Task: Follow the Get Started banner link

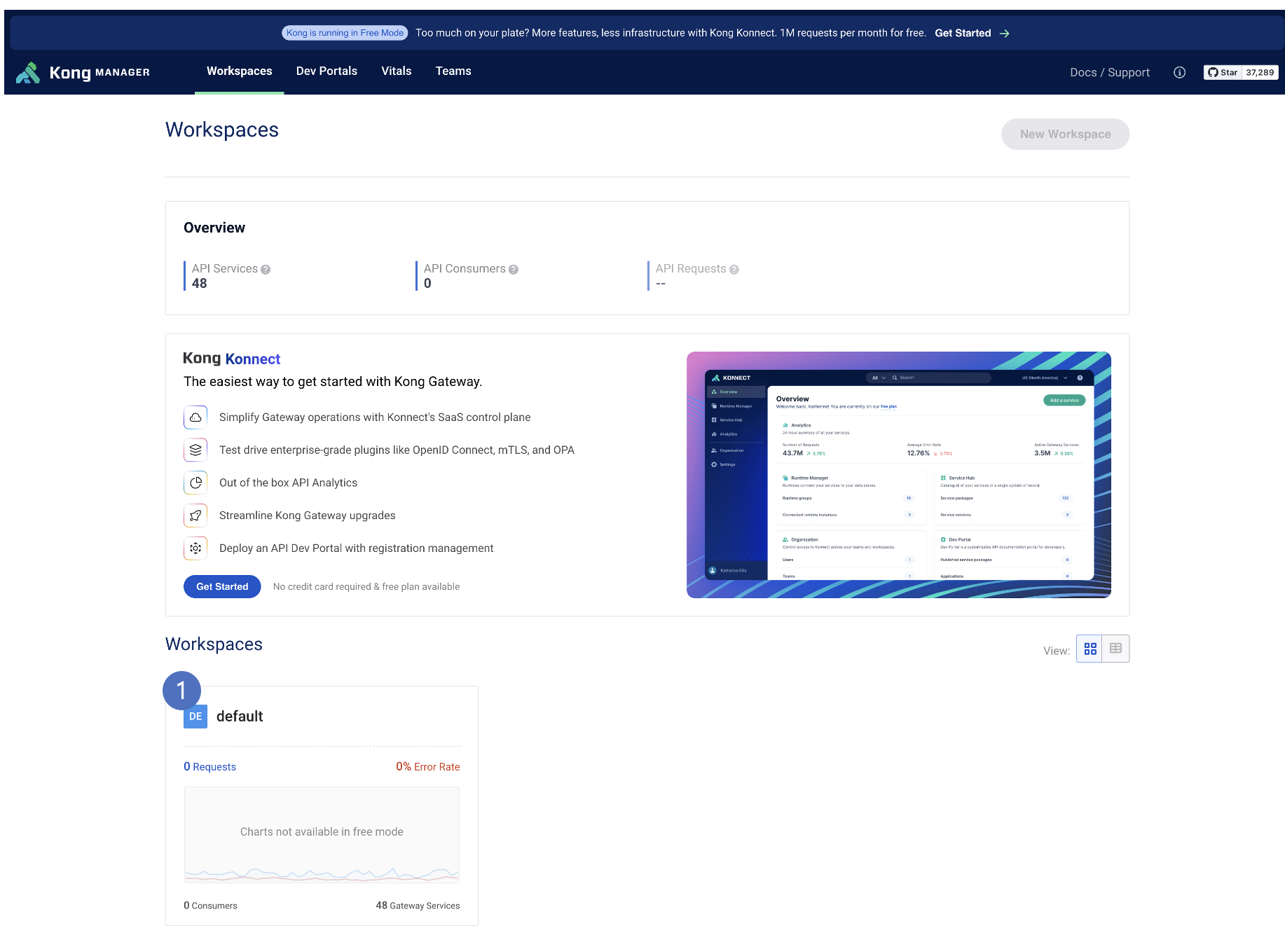Action: [x=971, y=33]
